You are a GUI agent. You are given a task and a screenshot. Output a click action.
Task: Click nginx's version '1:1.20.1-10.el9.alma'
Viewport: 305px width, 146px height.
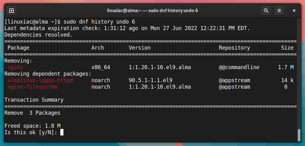coord(160,67)
